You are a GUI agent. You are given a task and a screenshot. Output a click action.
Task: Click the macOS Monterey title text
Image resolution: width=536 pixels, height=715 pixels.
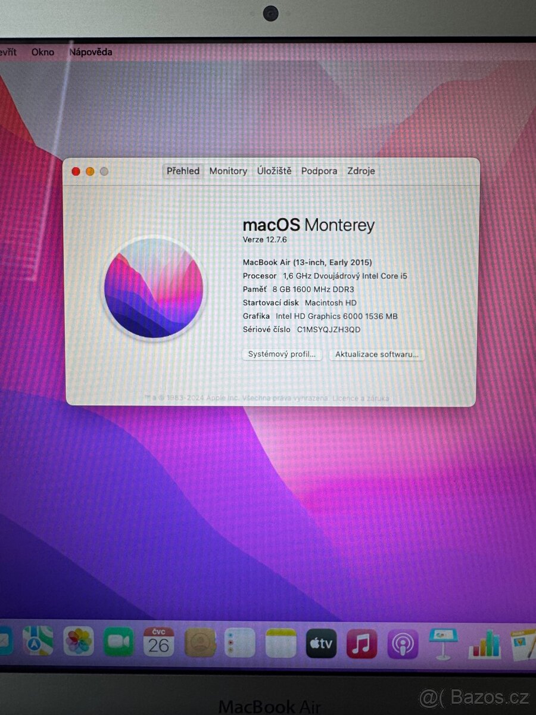(x=309, y=225)
